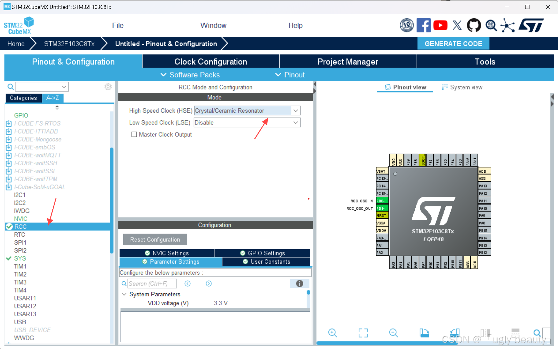Rotate the chip counter-clockwise
This screenshot has width=558, height=349.
tap(454, 333)
